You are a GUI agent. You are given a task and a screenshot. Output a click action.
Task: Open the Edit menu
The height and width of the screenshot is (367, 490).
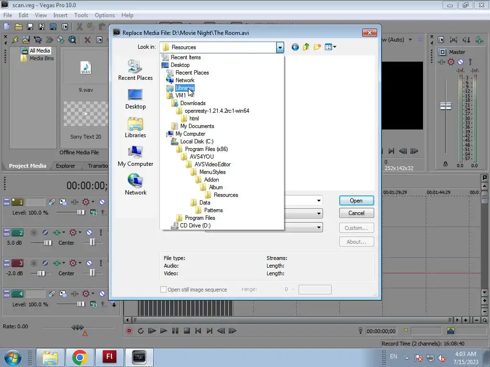coord(23,15)
